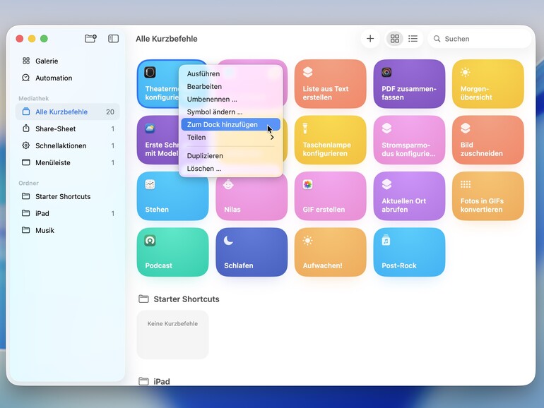Expand the Teilen submenu arrow
Viewport: 544px width, 408px height.
pyautogui.click(x=272, y=138)
